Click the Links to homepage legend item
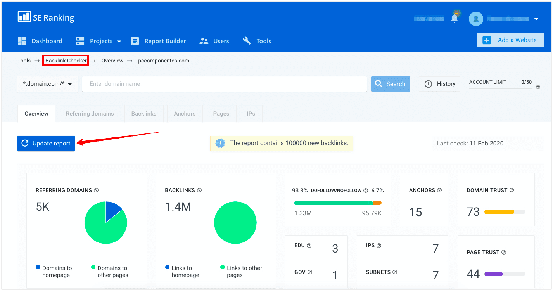 click(x=182, y=272)
